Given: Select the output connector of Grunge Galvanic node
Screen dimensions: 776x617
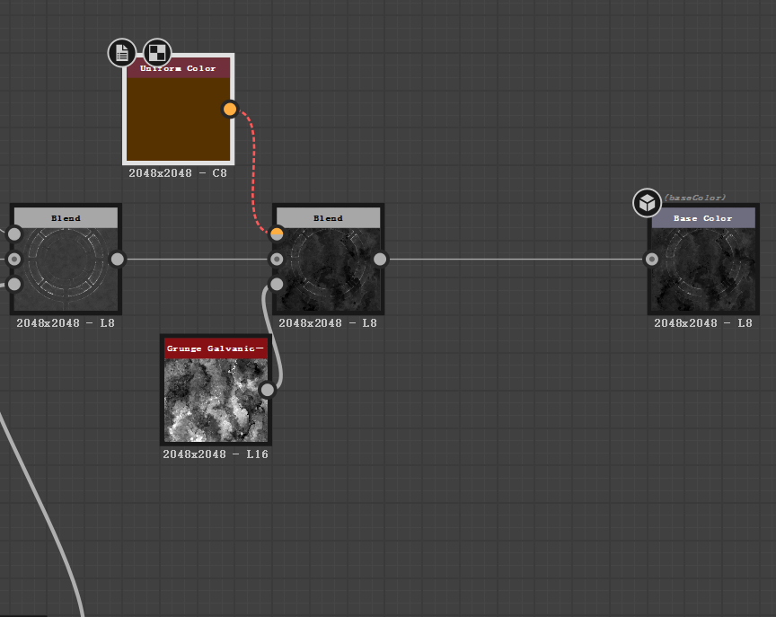Looking at the screenshot, I should click(x=267, y=390).
